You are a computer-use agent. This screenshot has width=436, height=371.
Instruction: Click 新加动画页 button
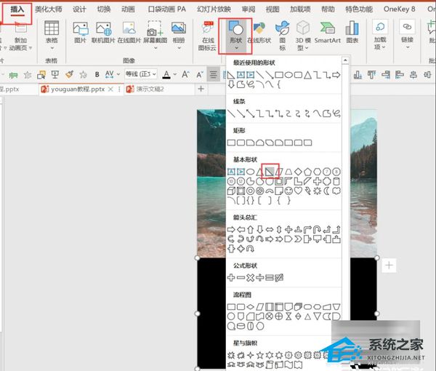20,36
